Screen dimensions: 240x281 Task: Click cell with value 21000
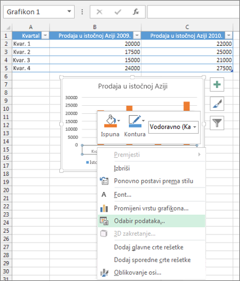pos(187,60)
